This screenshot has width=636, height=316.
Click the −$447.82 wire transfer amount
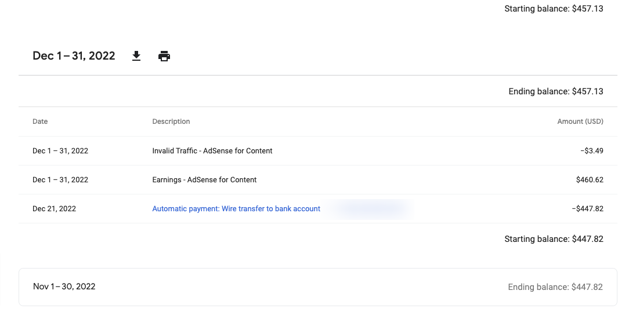tap(587, 209)
